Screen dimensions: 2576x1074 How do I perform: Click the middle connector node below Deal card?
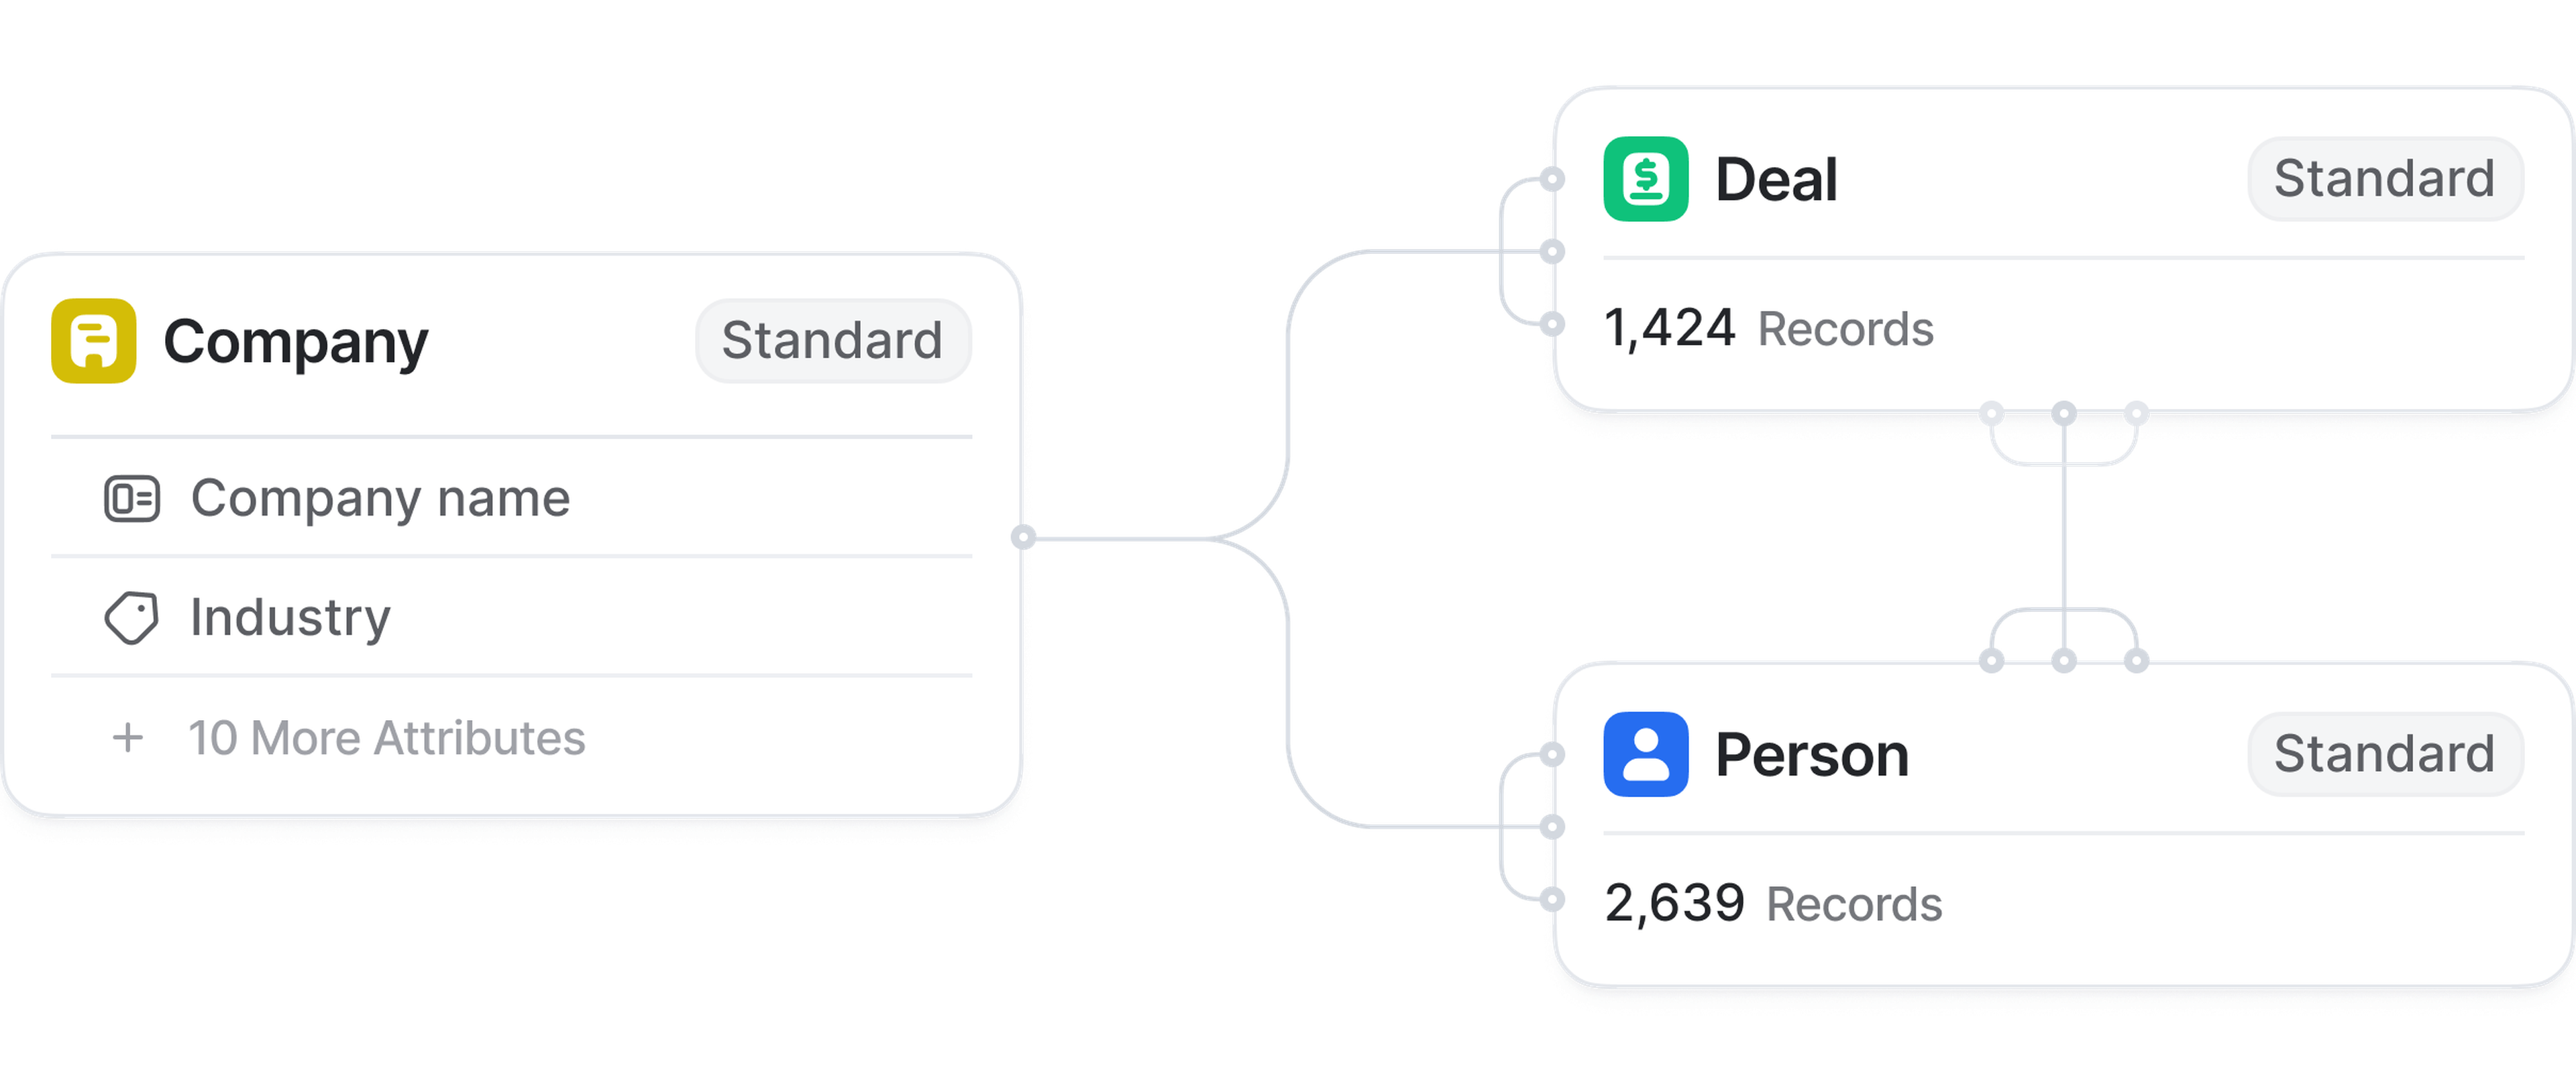(2064, 412)
